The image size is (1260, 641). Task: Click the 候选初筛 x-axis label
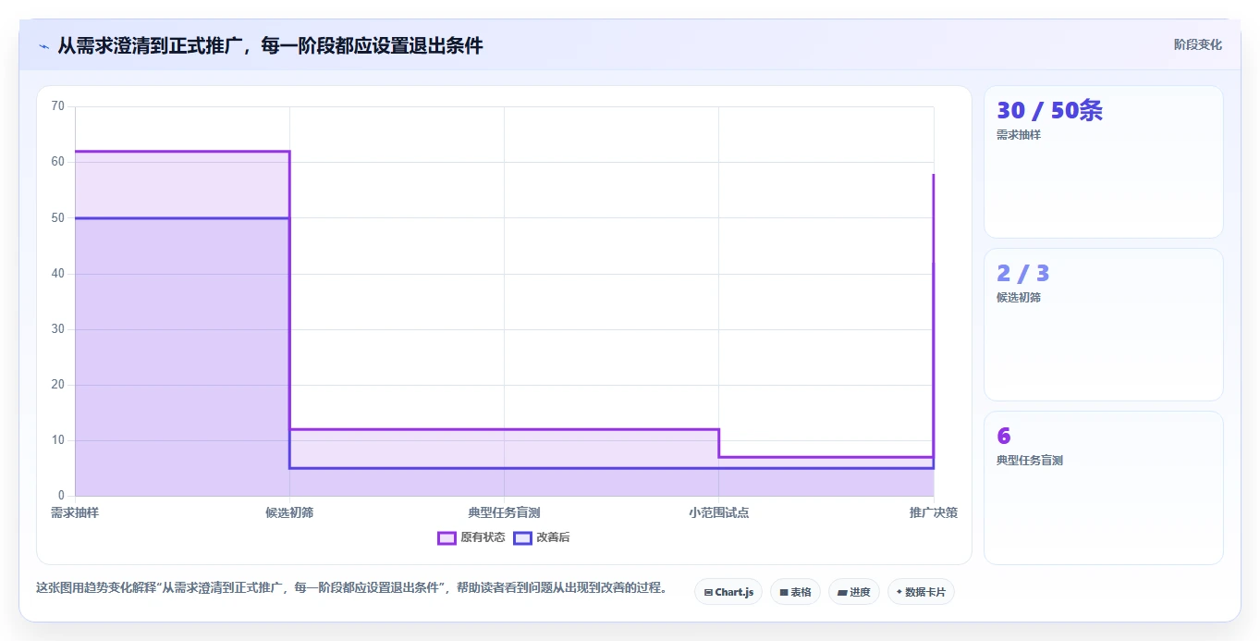click(289, 512)
